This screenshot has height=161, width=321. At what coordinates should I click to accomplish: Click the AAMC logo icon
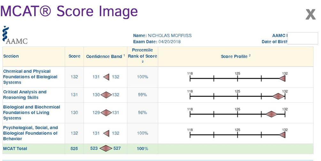15,35
